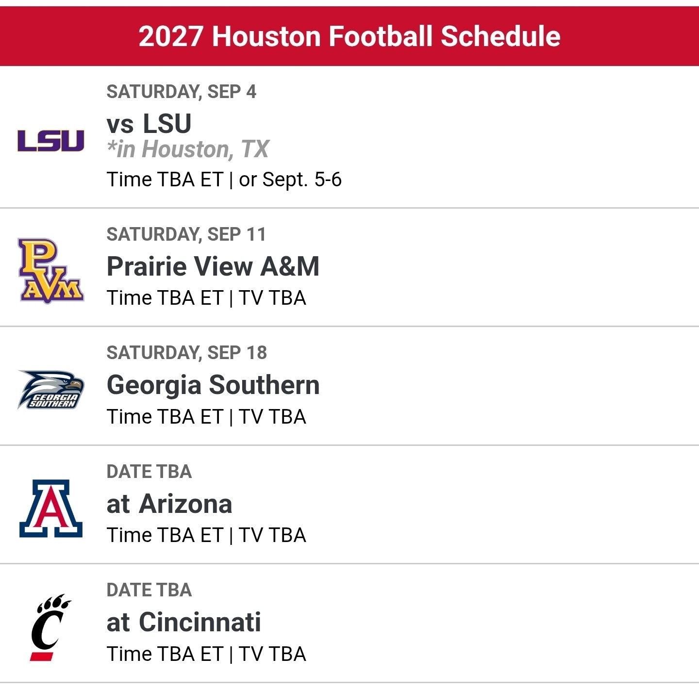Click the Cincinnati game 'TV TBA' line
Screen dimensions: 699x690
[272, 654]
